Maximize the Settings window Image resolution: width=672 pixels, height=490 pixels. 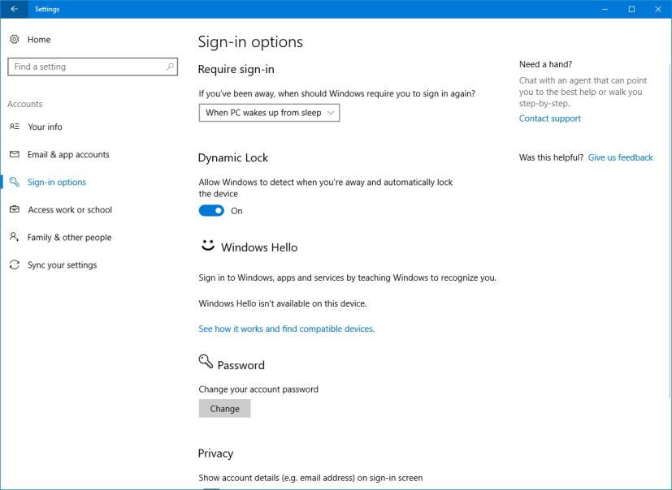coord(631,9)
